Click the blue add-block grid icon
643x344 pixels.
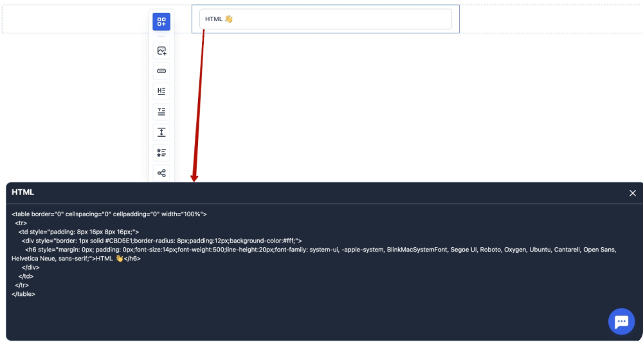pyautogui.click(x=161, y=22)
